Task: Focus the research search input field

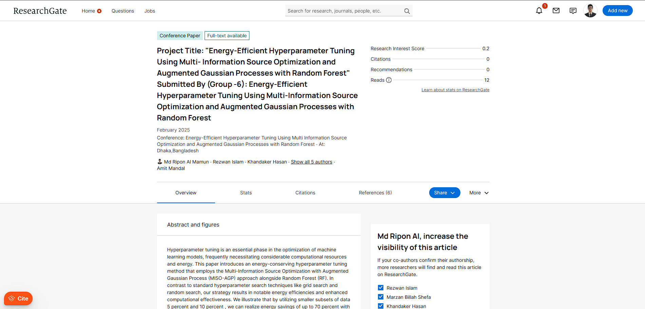Action: pos(343,11)
